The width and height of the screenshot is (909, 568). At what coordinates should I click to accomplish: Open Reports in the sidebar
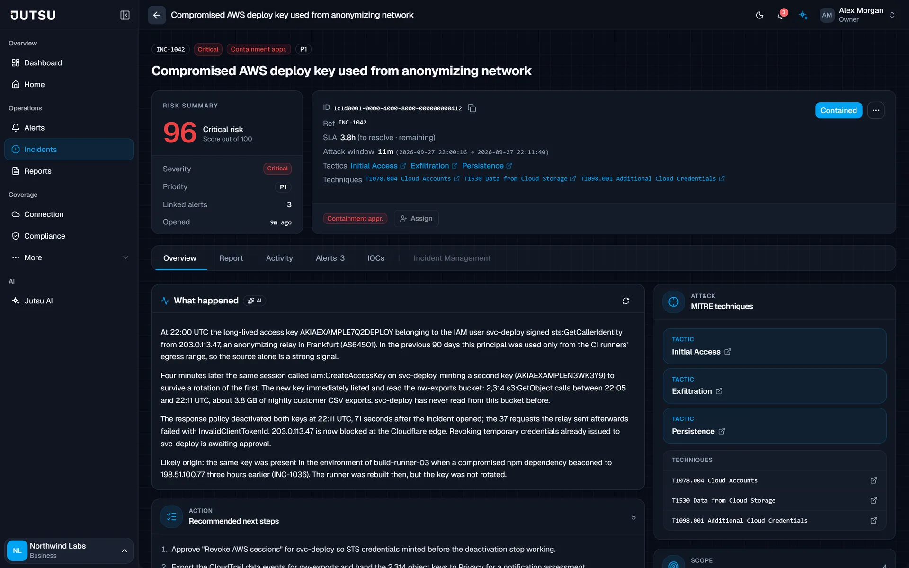pos(69,171)
